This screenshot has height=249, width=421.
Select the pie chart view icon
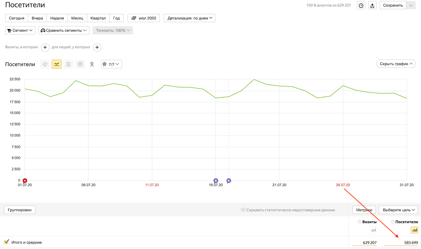pos(45,64)
